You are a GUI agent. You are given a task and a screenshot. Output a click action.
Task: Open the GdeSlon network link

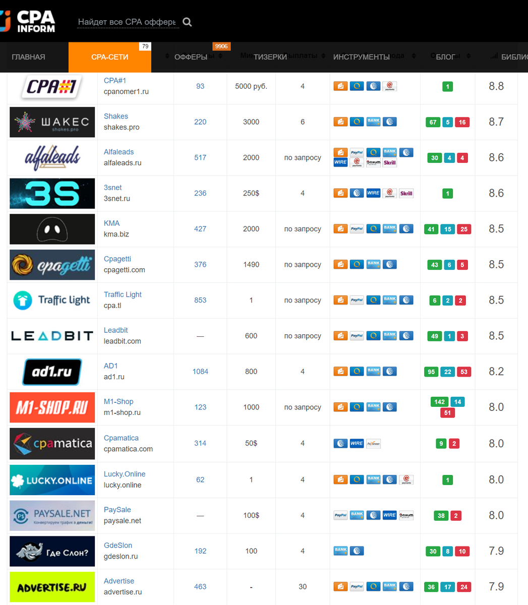(118, 546)
